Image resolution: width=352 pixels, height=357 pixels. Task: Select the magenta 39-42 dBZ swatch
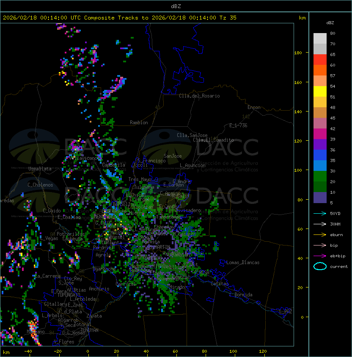click(x=320, y=134)
